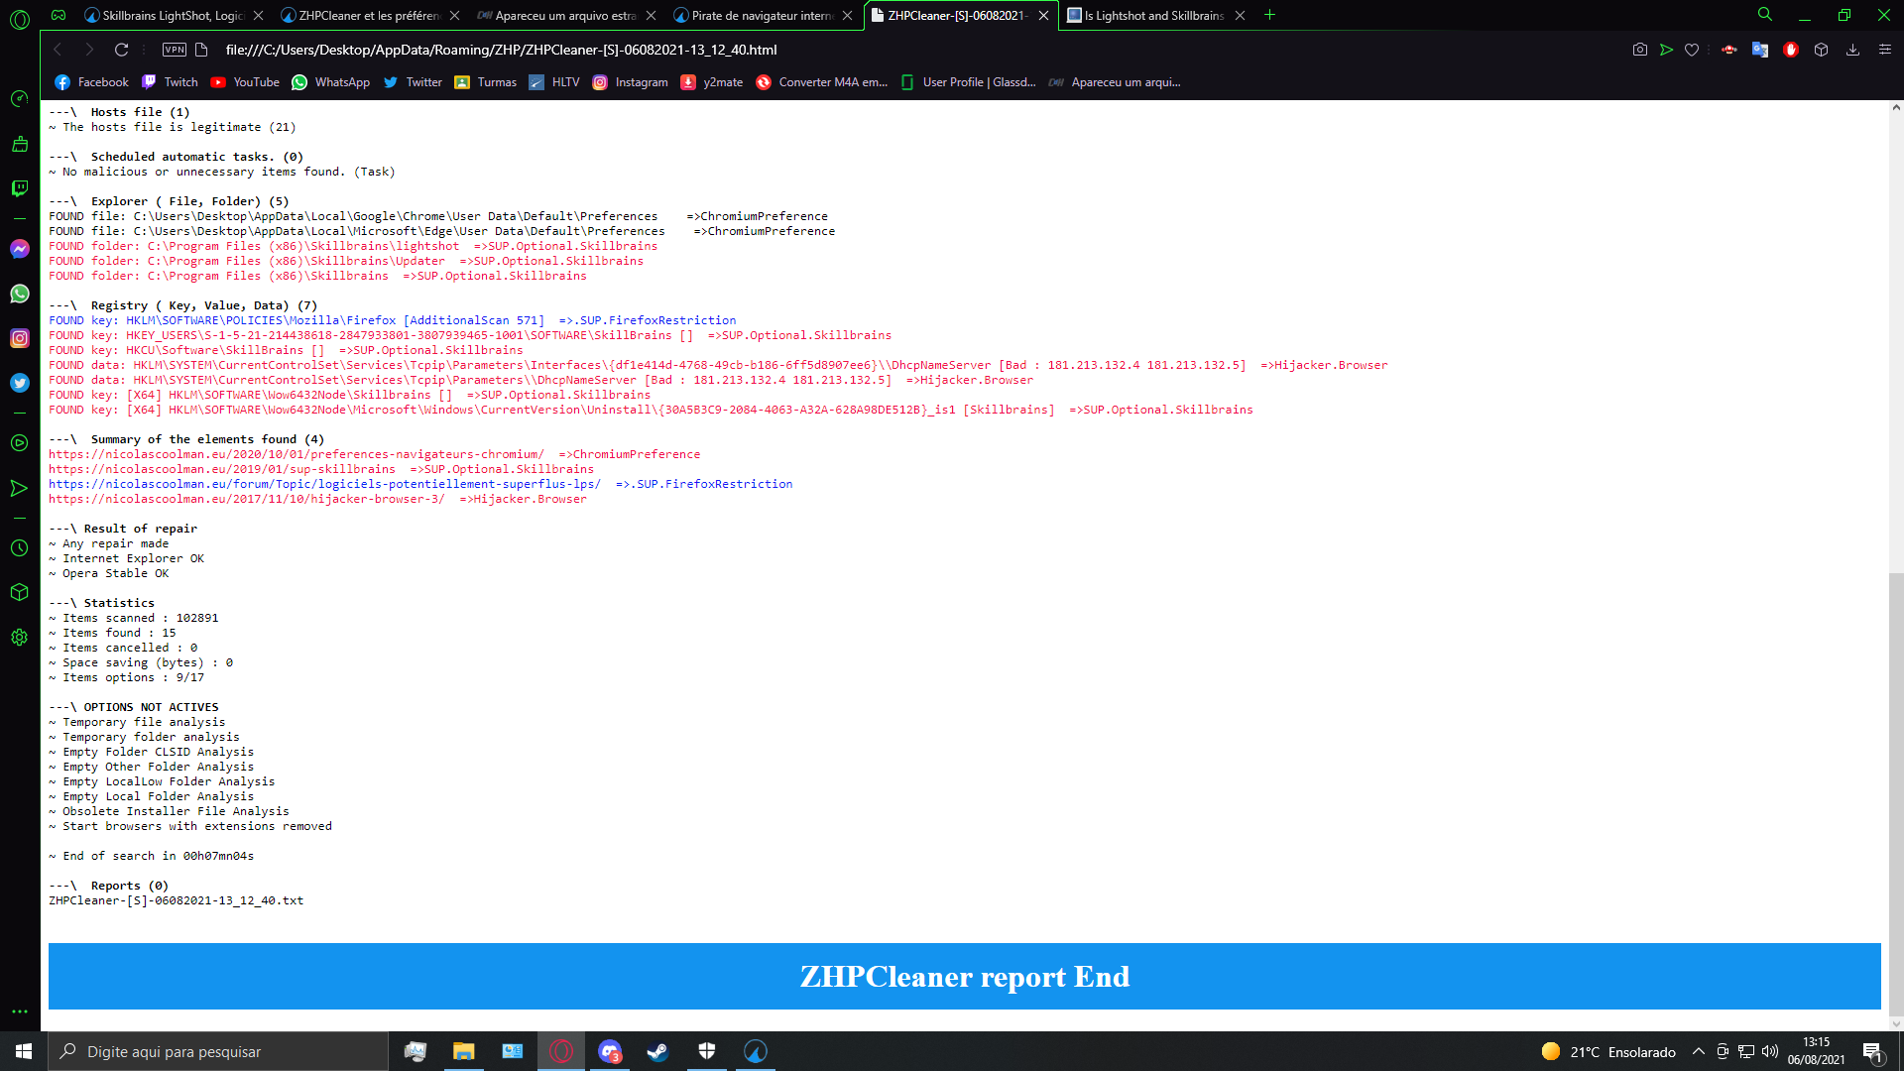Open the extensions cube icon in toolbar
The image size is (1904, 1071).
pos(1821,50)
